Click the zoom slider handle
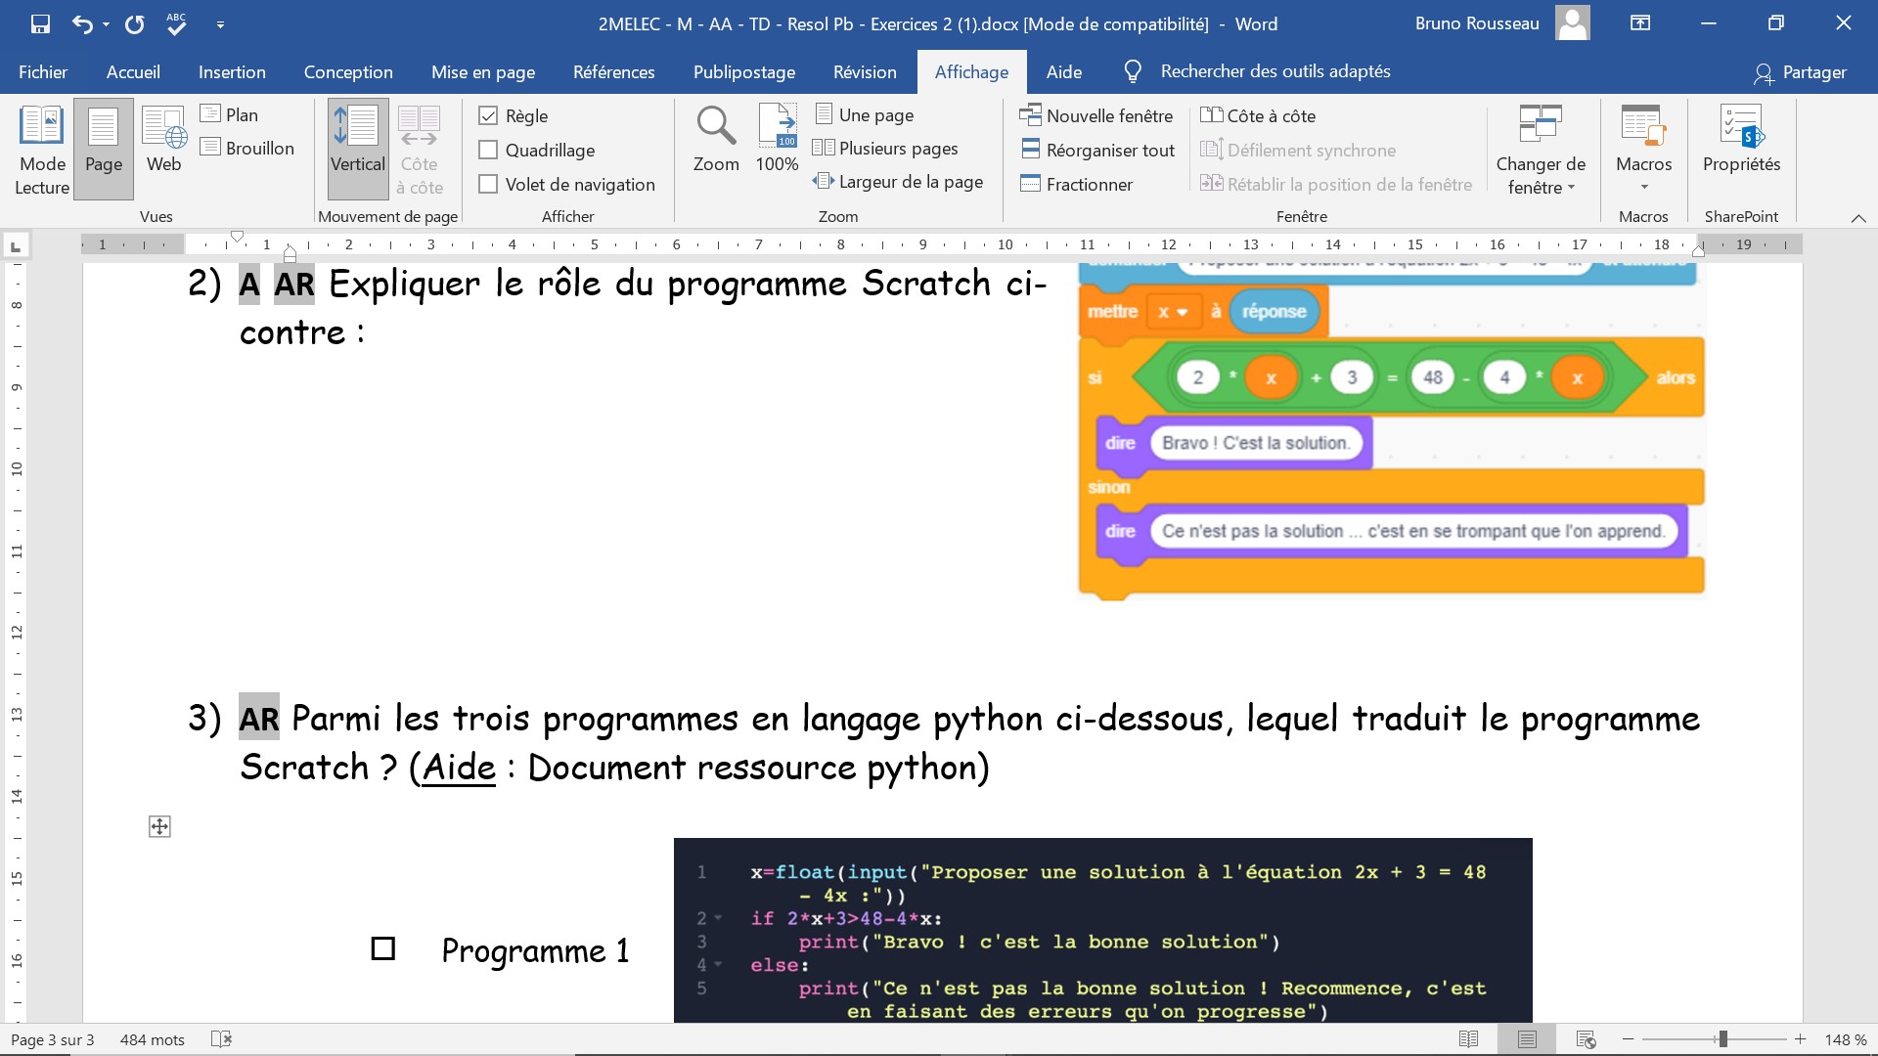1878x1056 pixels. pyautogui.click(x=1722, y=1039)
